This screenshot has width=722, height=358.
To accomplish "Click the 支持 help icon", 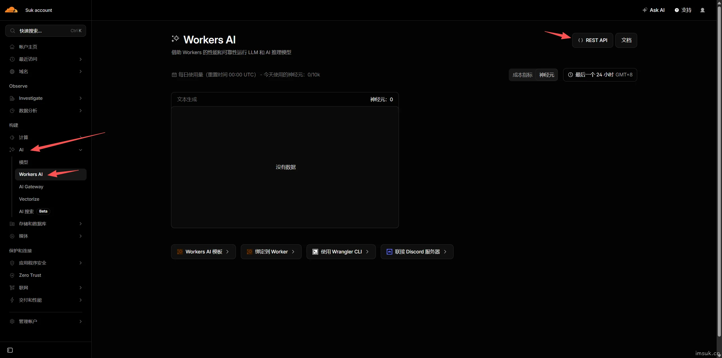I will point(677,10).
